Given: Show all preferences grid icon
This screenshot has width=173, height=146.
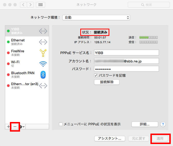Looking at the screenshot, I should tap(40, 5).
